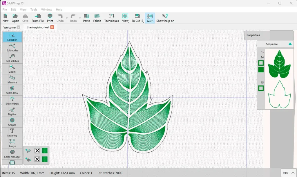The height and width of the screenshot is (177, 297).
Task: Click the View eye icon
Action: click(125, 16)
